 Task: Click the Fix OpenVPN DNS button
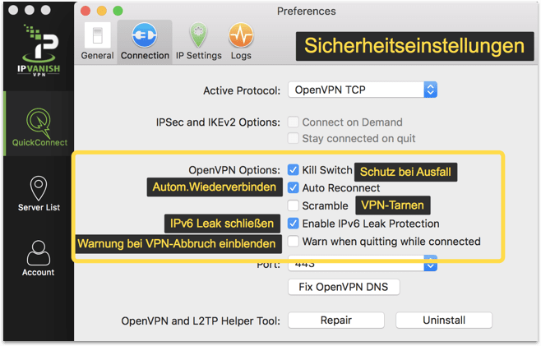tap(343, 287)
